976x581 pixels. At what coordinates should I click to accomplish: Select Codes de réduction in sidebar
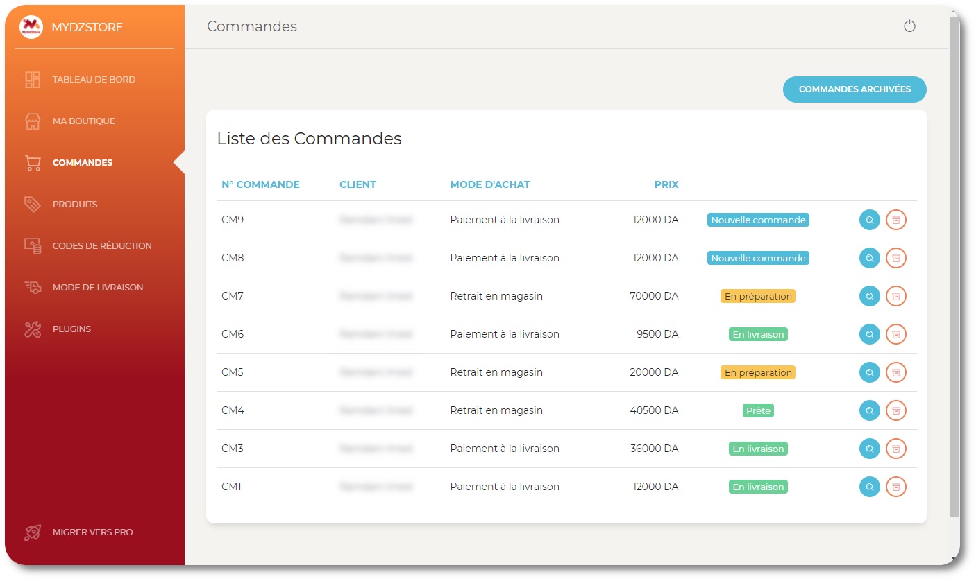tap(101, 246)
